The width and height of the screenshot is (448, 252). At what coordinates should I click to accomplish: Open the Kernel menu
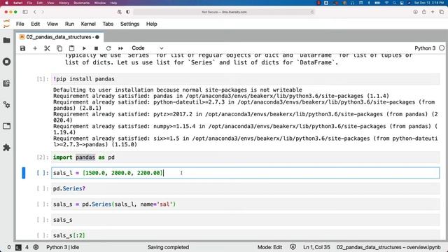click(88, 24)
